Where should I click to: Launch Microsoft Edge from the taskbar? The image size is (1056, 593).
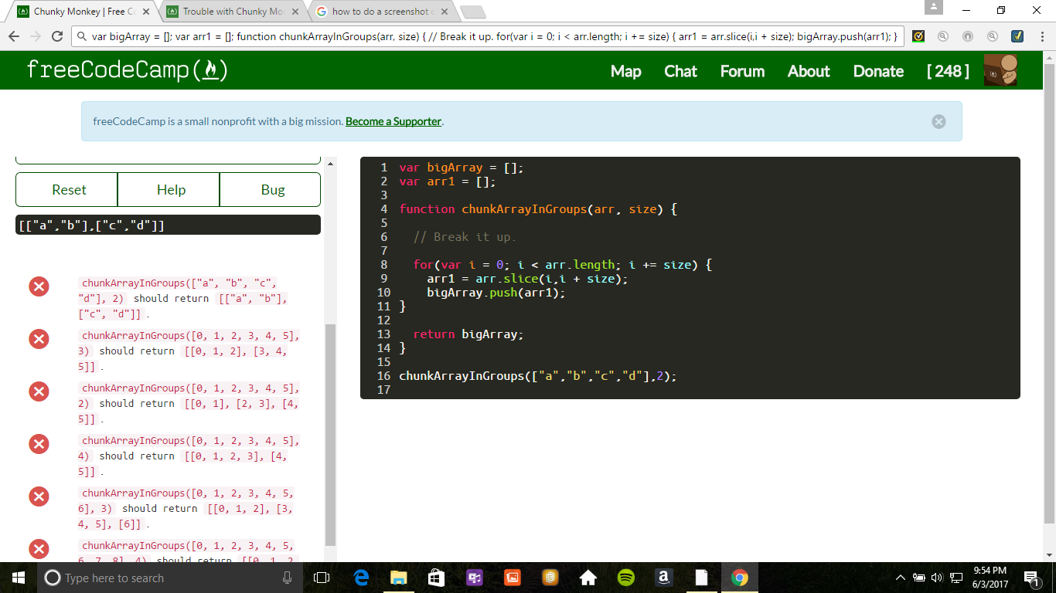361,578
